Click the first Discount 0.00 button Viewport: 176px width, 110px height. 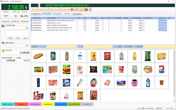[x=6, y=21]
